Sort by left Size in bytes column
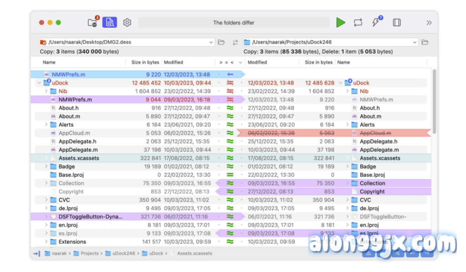 pos(145,62)
